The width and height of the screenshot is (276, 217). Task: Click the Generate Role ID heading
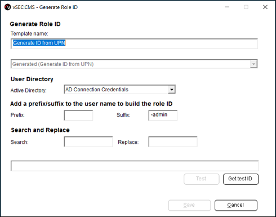(35, 24)
